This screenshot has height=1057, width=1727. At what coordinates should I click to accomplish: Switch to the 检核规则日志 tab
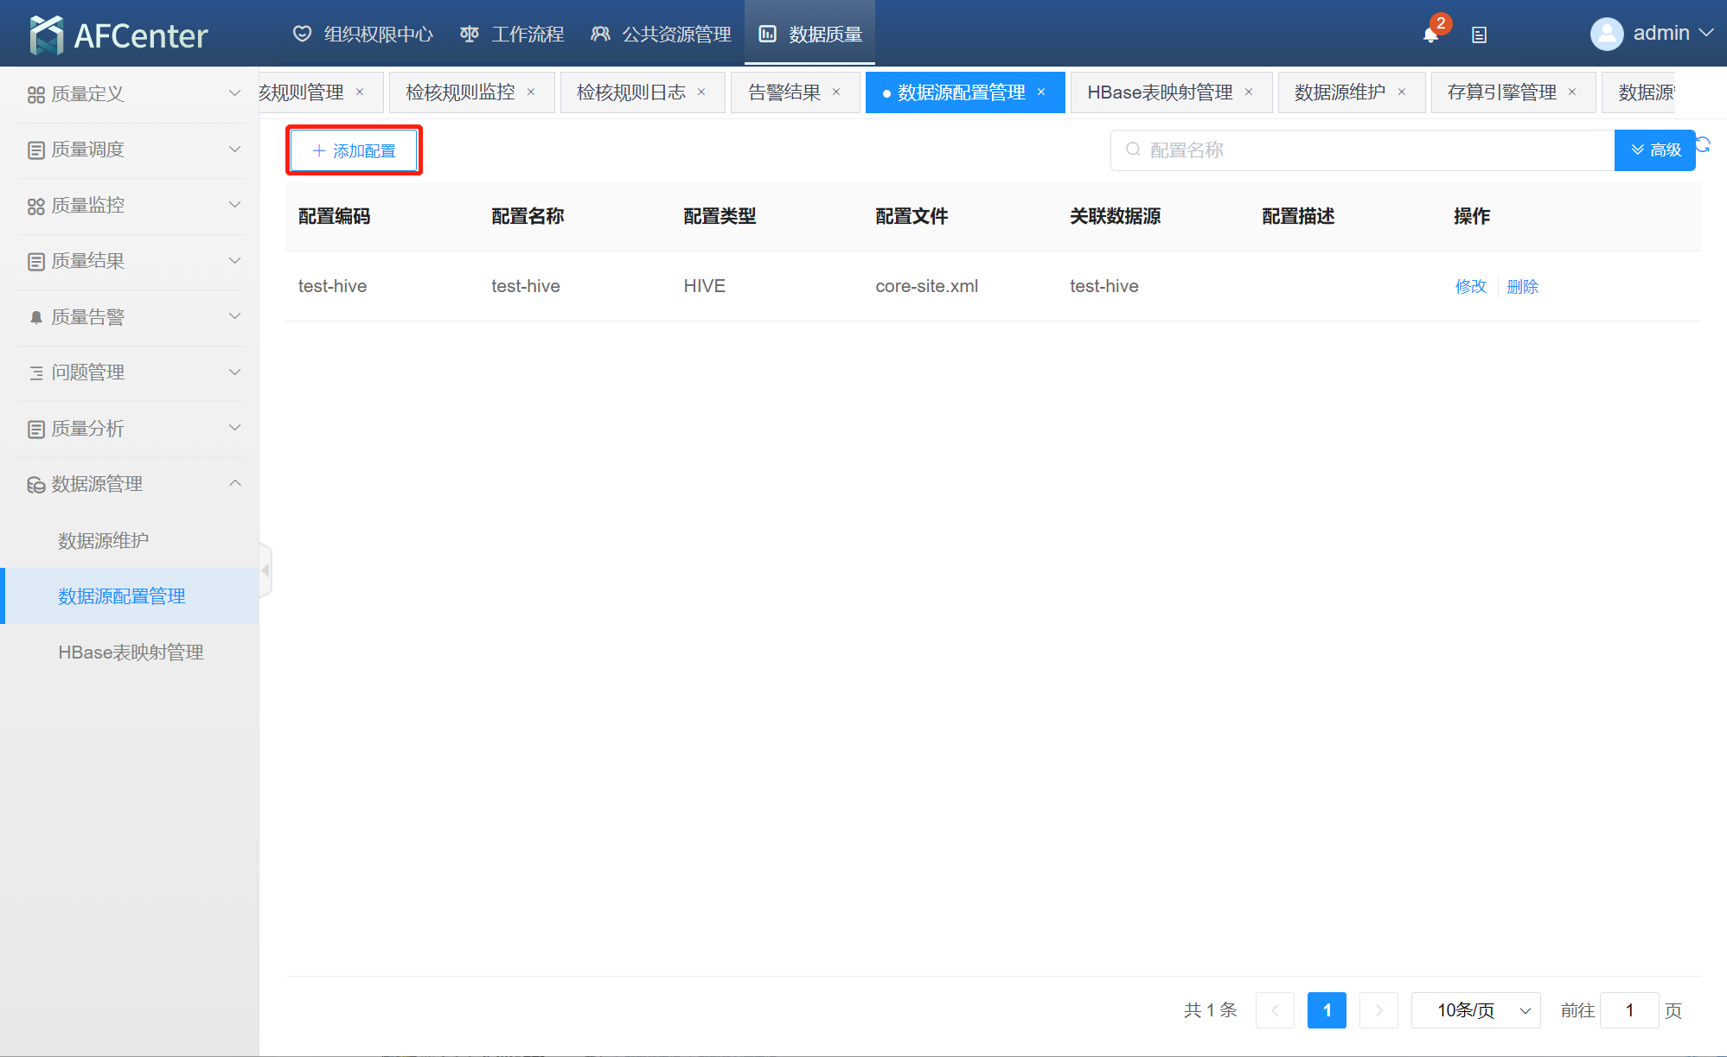pyautogui.click(x=631, y=92)
